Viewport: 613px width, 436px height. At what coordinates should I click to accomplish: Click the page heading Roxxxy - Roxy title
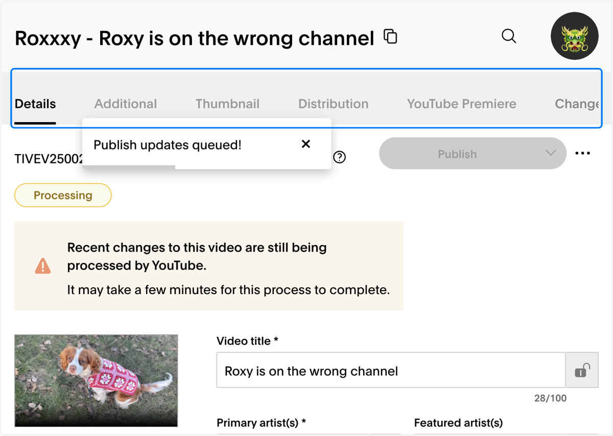pos(195,38)
